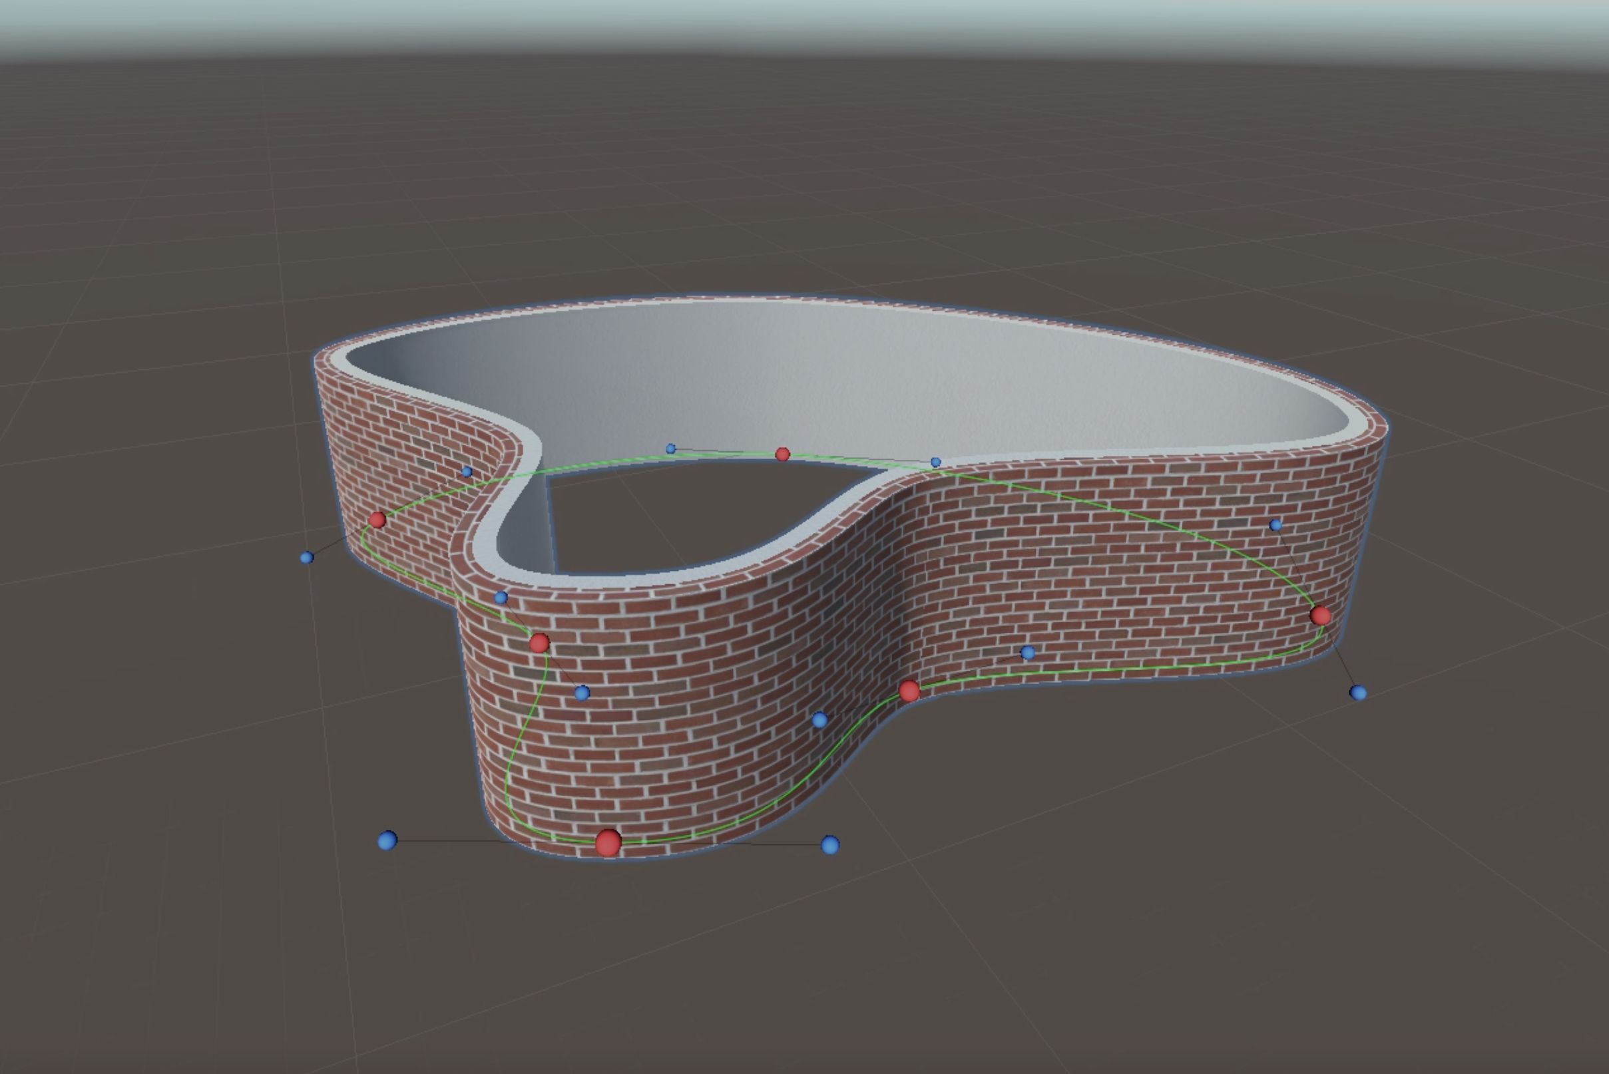Select the largest red anchor at the wall's front base
Viewport: 1609px width, 1074px height.
coord(608,842)
